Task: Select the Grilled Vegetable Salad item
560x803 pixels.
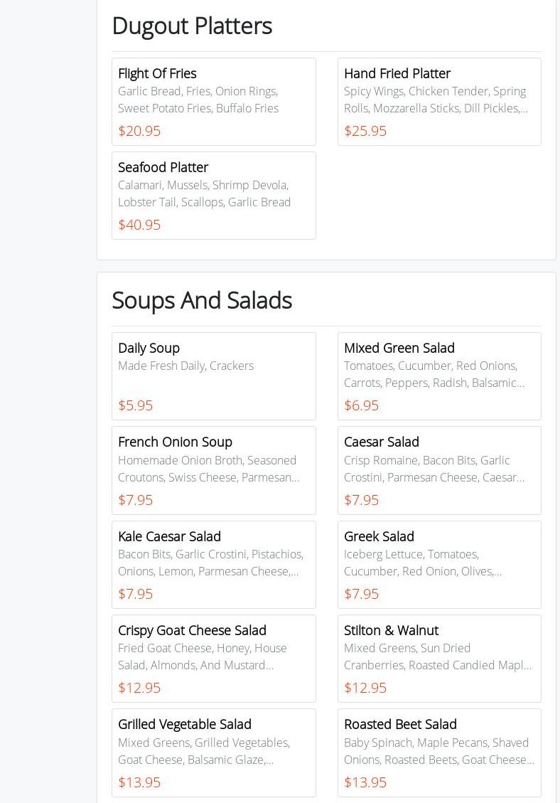Action: click(184, 724)
